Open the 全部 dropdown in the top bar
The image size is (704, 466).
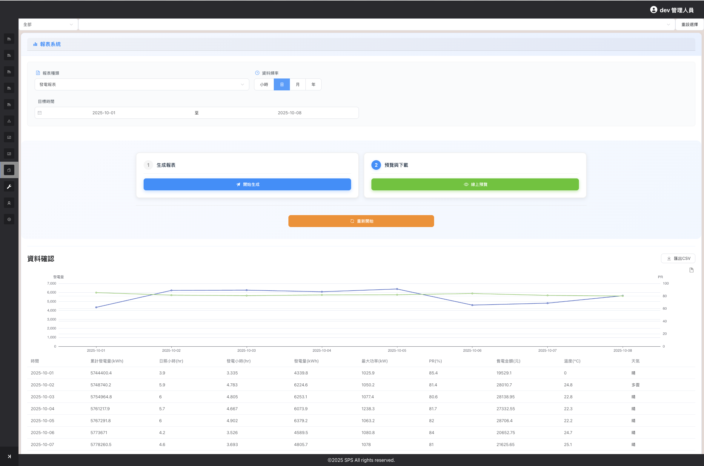click(x=48, y=24)
